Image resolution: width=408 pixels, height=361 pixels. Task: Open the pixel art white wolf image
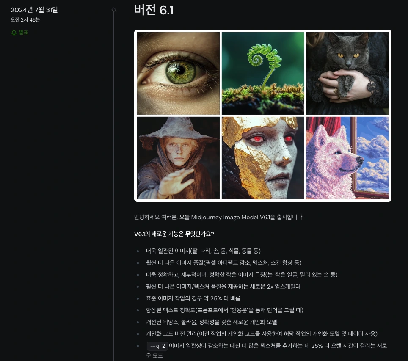pos(347,158)
